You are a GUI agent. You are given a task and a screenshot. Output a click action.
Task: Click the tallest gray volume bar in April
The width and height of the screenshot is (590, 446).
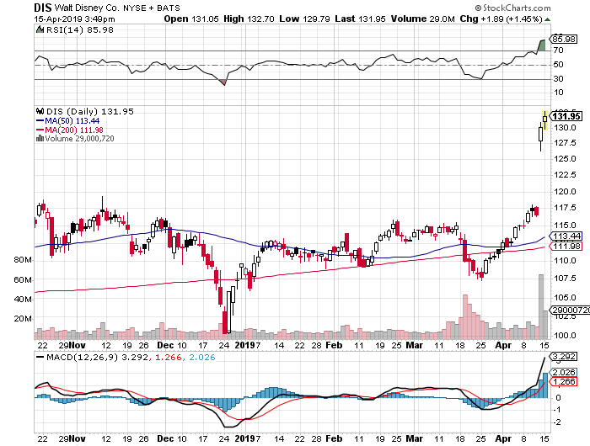tap(541, 306)
